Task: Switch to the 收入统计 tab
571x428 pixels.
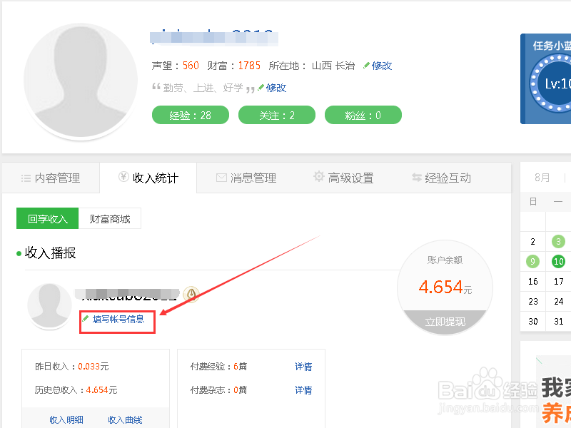Action: [x=148, y=178]
